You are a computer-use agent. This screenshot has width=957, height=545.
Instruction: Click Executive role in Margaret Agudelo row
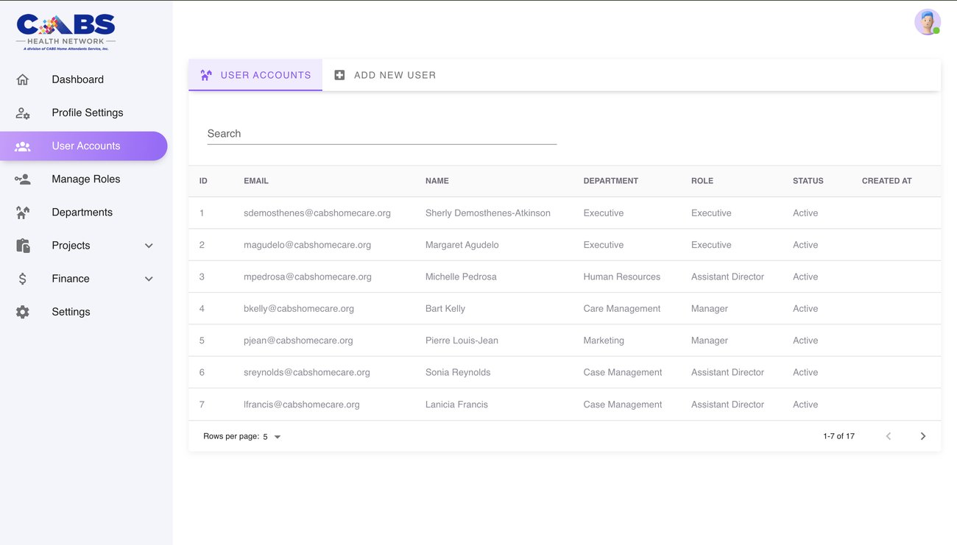tap(711, 245)
